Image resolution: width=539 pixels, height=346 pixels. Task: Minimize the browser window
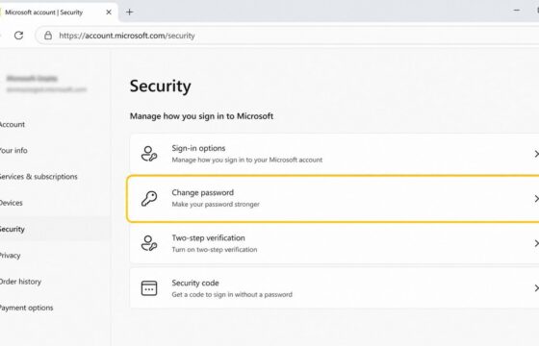point(517,11)
